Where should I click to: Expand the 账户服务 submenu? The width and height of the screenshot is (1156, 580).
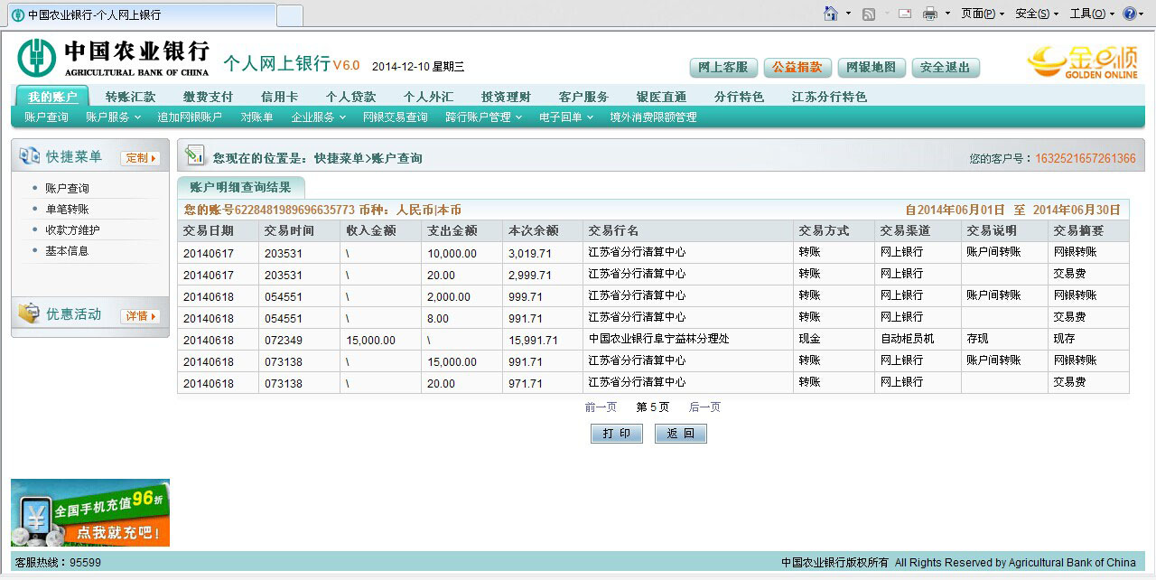[x=113, y=117]
